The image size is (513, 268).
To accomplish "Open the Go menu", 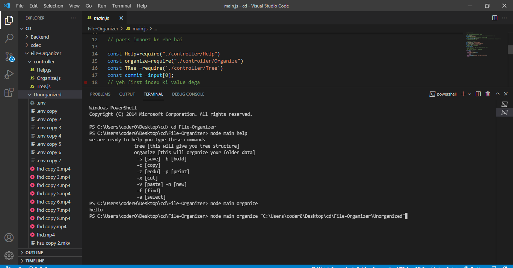I will click(89, 6).
